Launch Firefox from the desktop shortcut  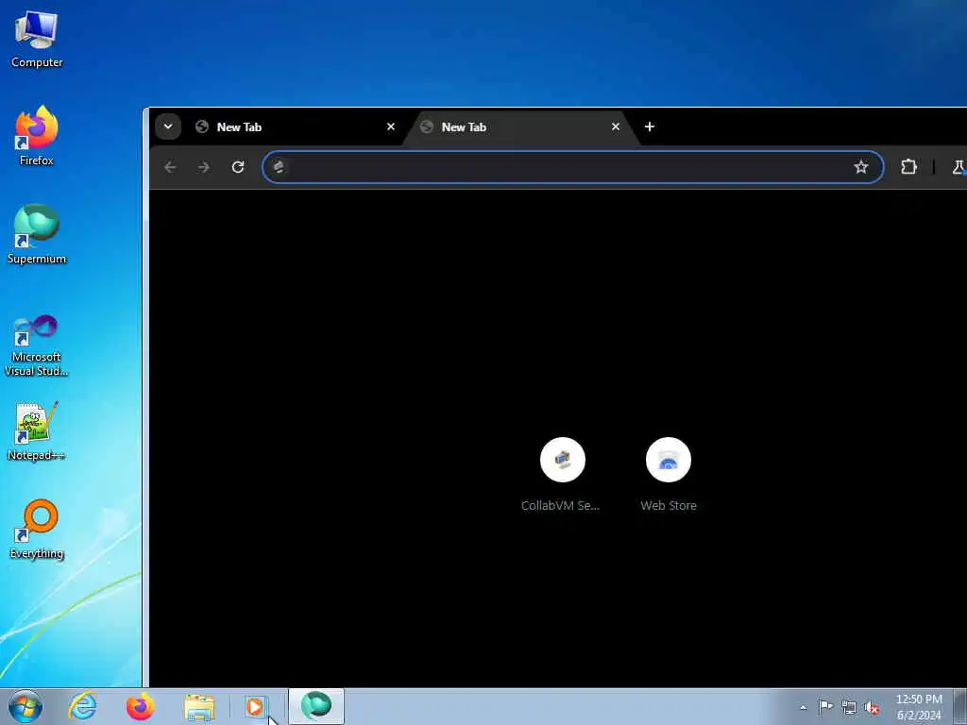click(x=37, y=136)
